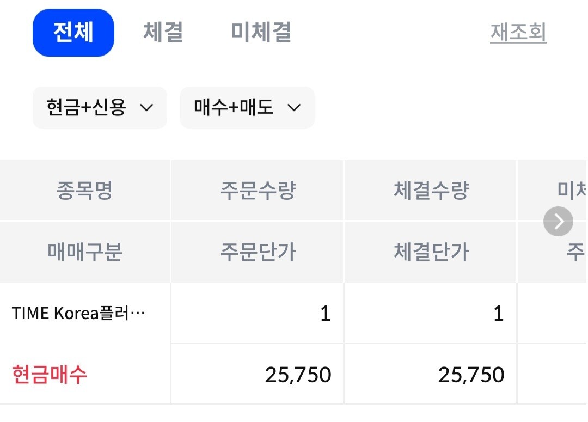Click the order price 25,750 cell
Viewport: 588px width, 422px height.
298,375
